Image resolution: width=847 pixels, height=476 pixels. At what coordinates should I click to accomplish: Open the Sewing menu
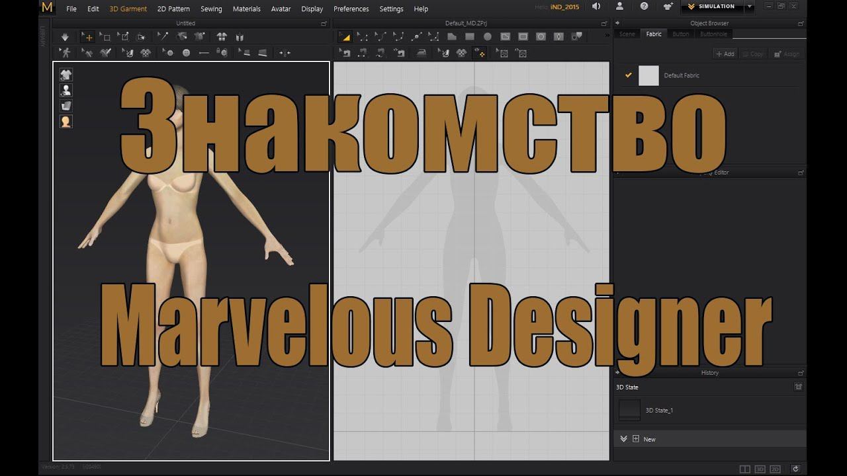pyautogui.click(x=211, y=9)
